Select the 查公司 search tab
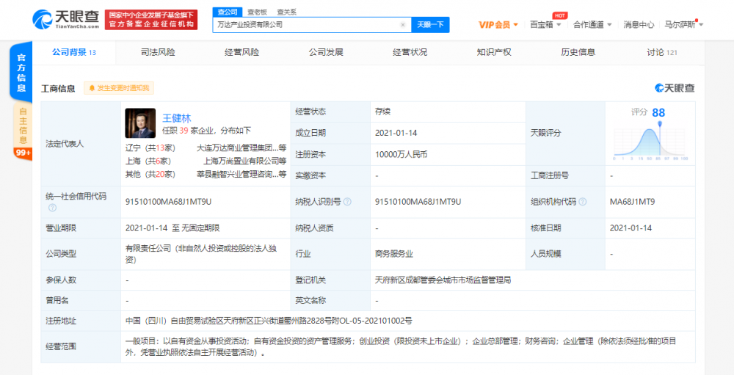The width and height of the screenshot is (734, 375). [x=228, y=12]
